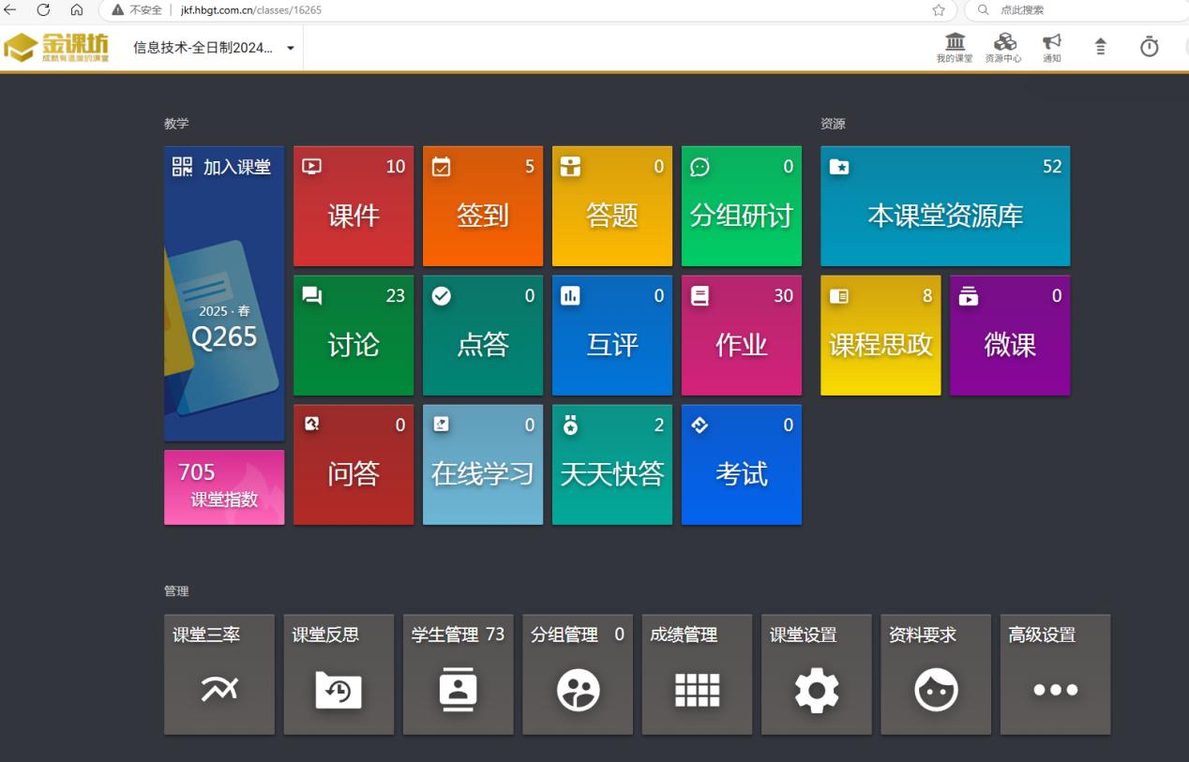Open the orange 签到 check-in tile
1189x762 pixels.
click(483, 206)
